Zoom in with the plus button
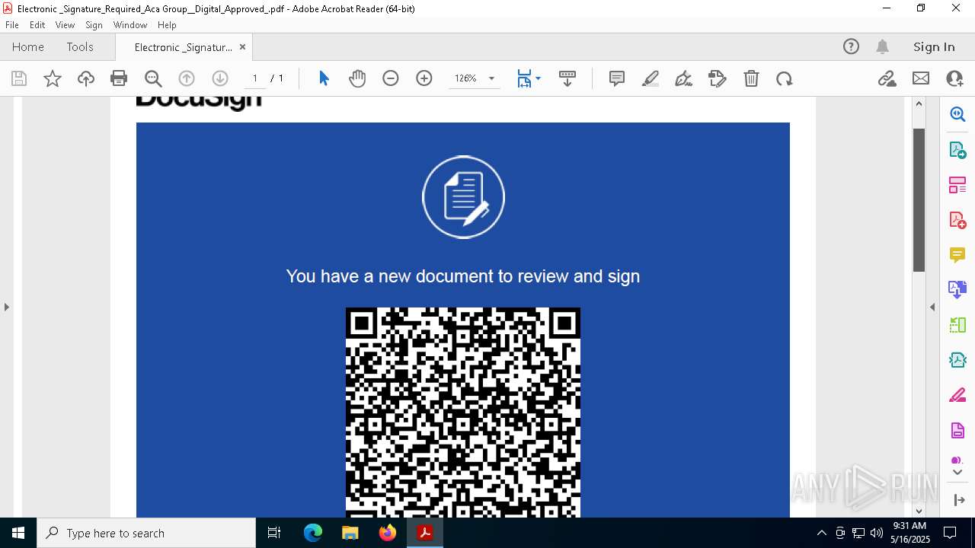 [424, 78]
